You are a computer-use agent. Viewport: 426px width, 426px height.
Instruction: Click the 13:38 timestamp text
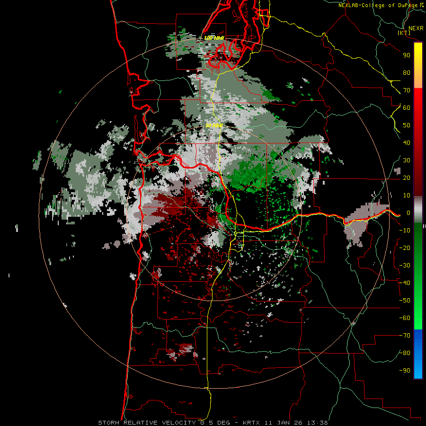click(x=318, y=423)
